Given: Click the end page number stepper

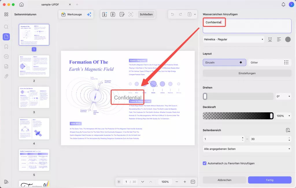Looking at the screenshot, I should click(289, 139).
